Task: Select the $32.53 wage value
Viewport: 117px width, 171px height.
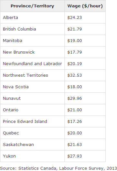Action: coord(74,75)
